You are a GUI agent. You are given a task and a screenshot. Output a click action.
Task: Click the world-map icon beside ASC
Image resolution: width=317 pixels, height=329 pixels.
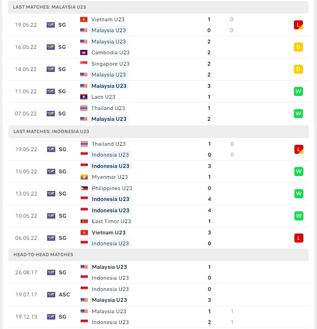pyautogui.click(x=51, y=295)
